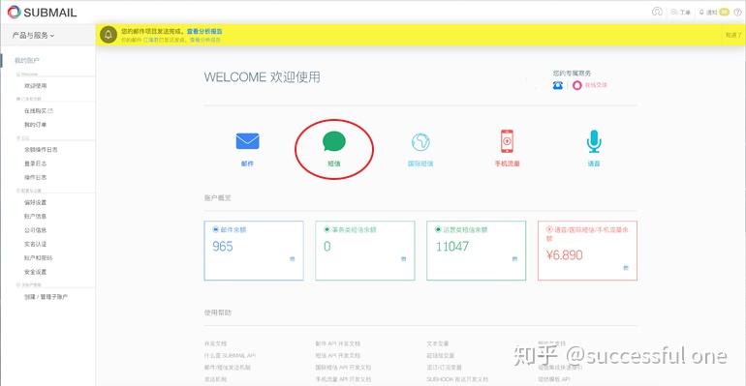Screen dimensions: 746x386
Task: Open 安全设置 in the sidebar
Action: [36, 272]
